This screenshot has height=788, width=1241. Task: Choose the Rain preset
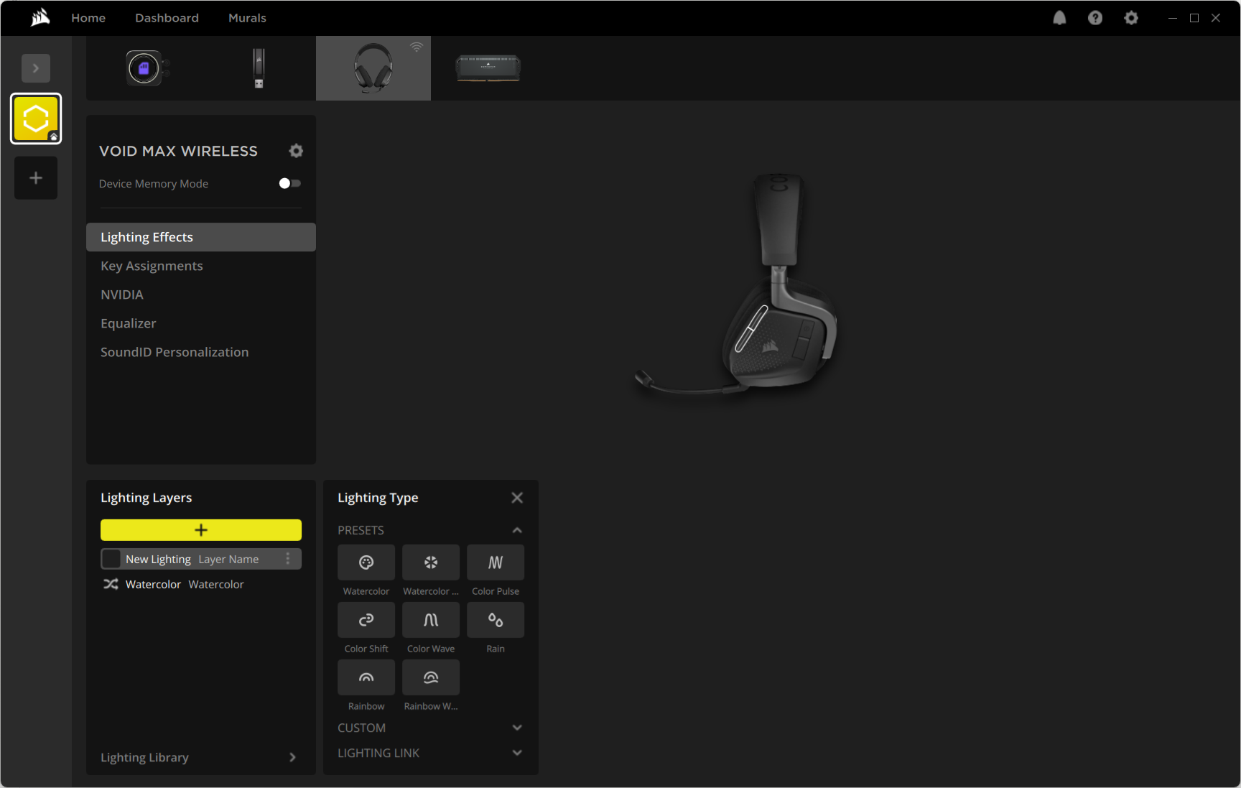click(x=496, y=620)
